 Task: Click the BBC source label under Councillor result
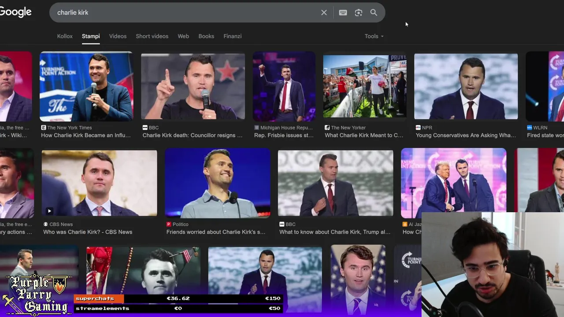(x=154, y=128)
